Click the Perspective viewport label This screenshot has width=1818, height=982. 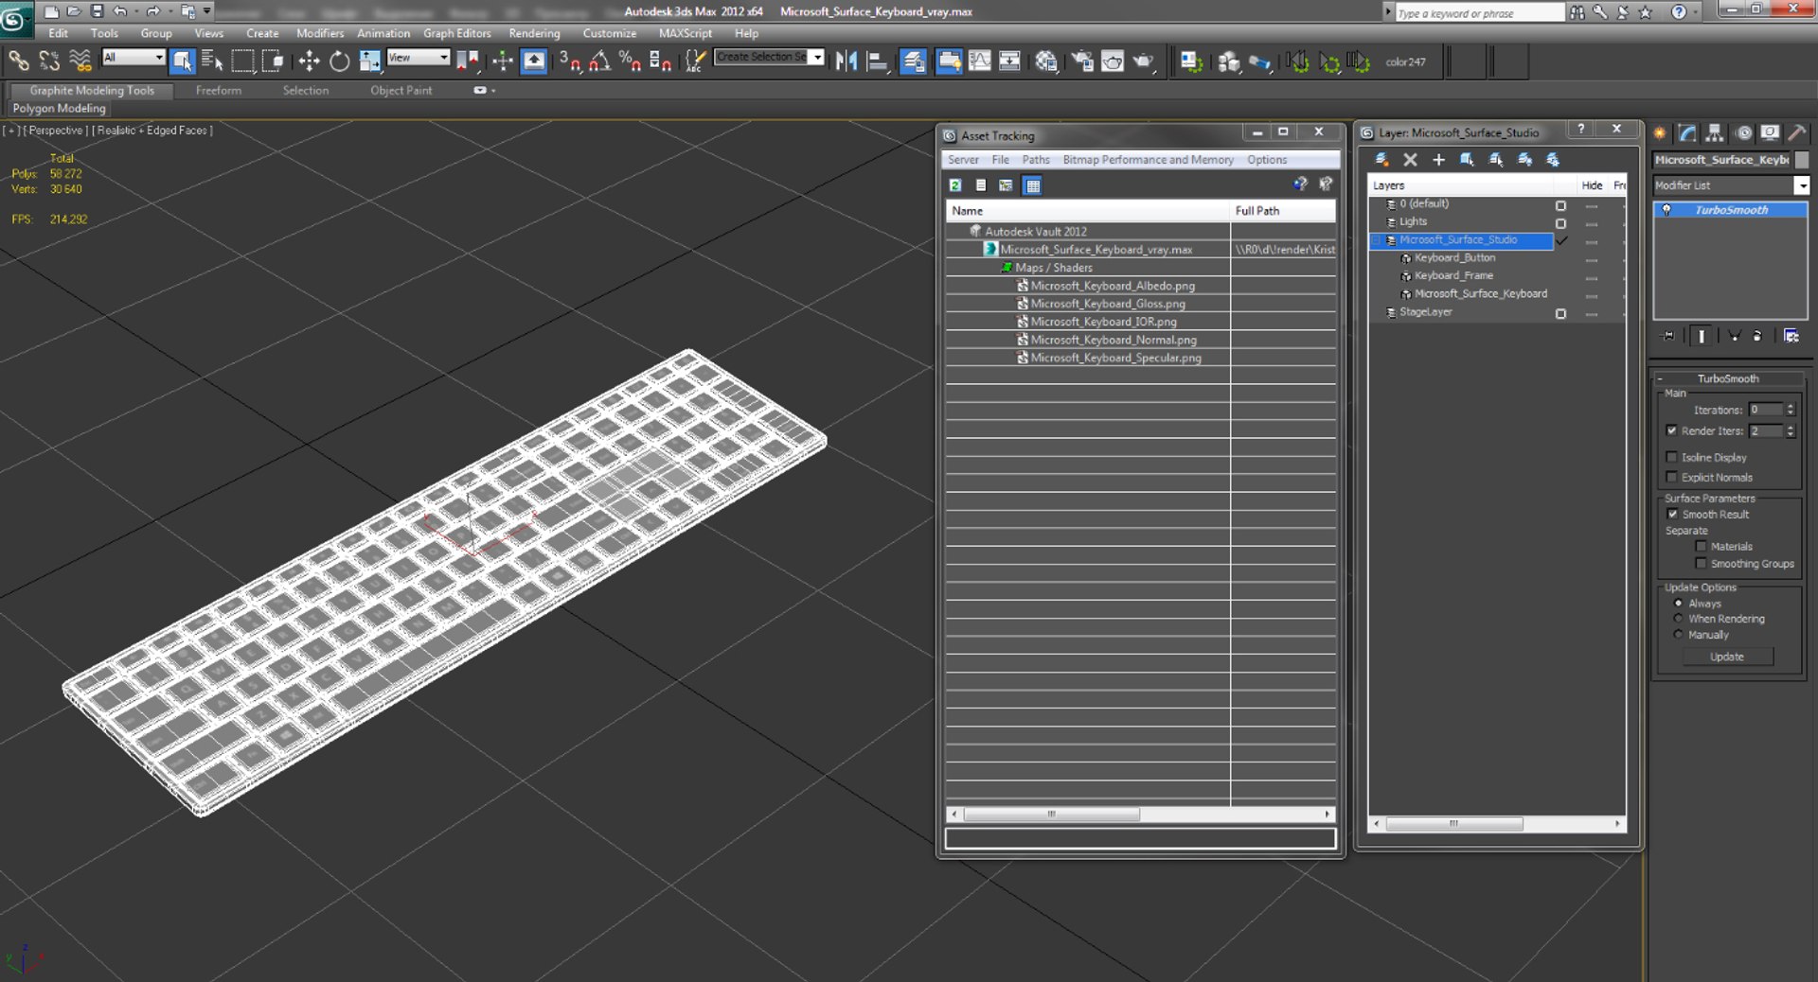point(55,131)
